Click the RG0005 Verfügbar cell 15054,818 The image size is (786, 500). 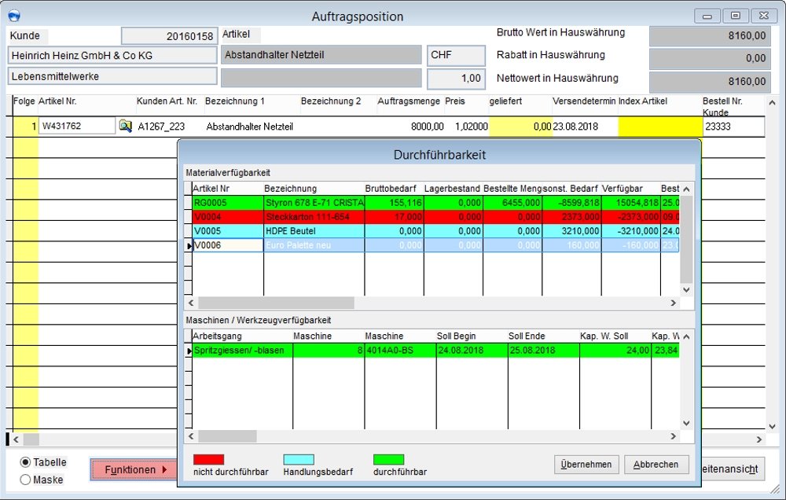(630, 203)
